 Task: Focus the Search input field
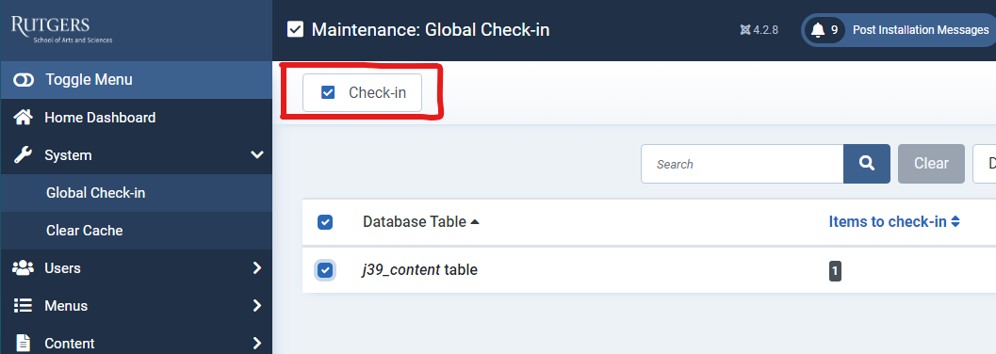[742, 164]
